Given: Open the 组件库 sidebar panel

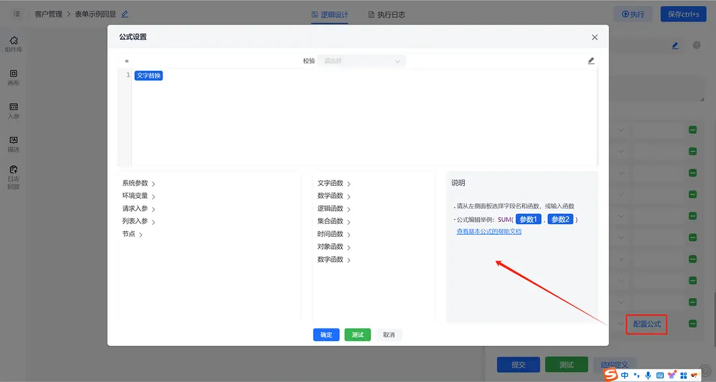Looking at the screenshot, I should [x=13, y=44].
